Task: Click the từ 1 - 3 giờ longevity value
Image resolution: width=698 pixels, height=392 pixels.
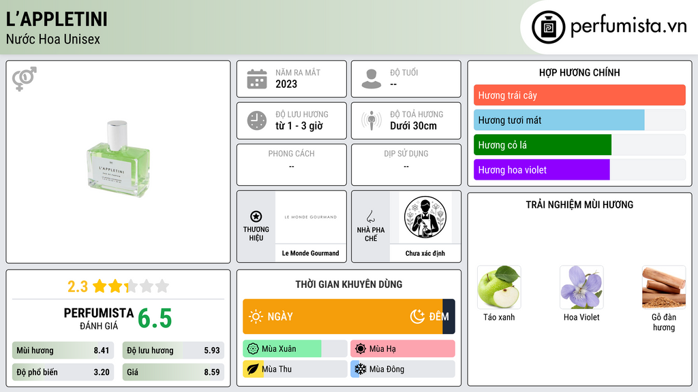Action: point(299,126)
